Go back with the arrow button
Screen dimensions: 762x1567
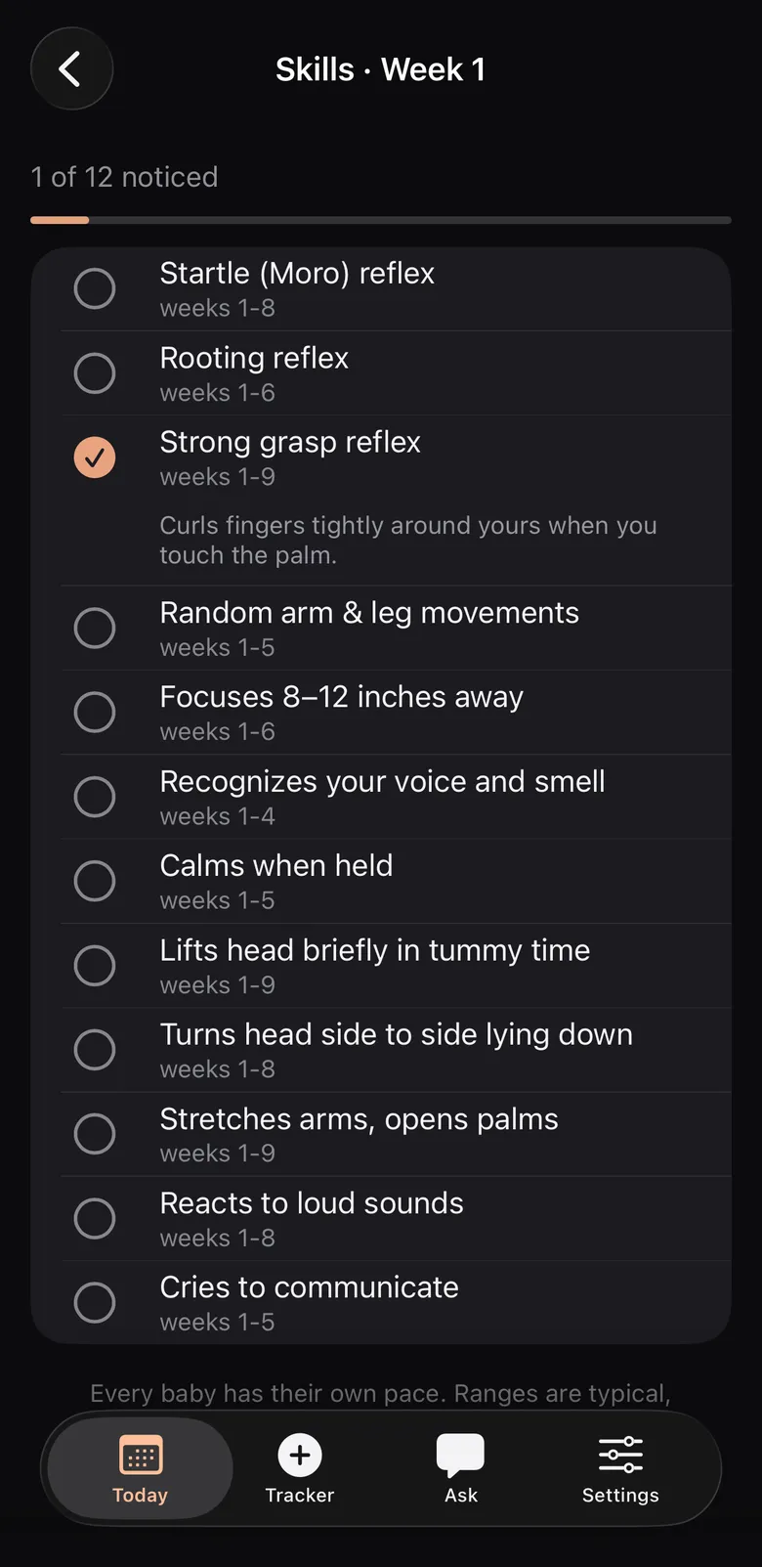[71, 69]
